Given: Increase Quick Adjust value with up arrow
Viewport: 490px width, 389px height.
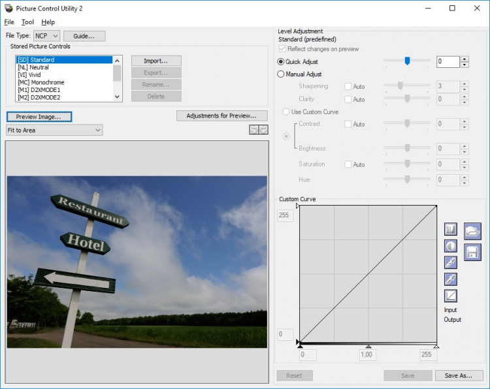Looking at the screenshot, I should pos(465,59).
